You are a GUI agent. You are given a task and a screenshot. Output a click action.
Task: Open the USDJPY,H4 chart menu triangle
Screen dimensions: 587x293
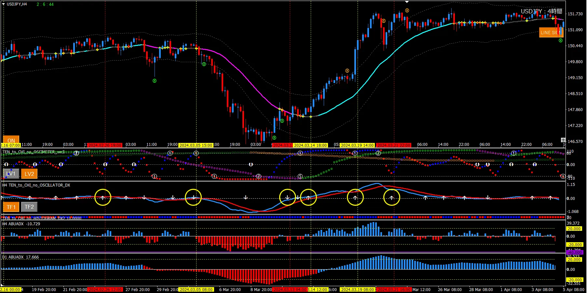click(4, 4)
